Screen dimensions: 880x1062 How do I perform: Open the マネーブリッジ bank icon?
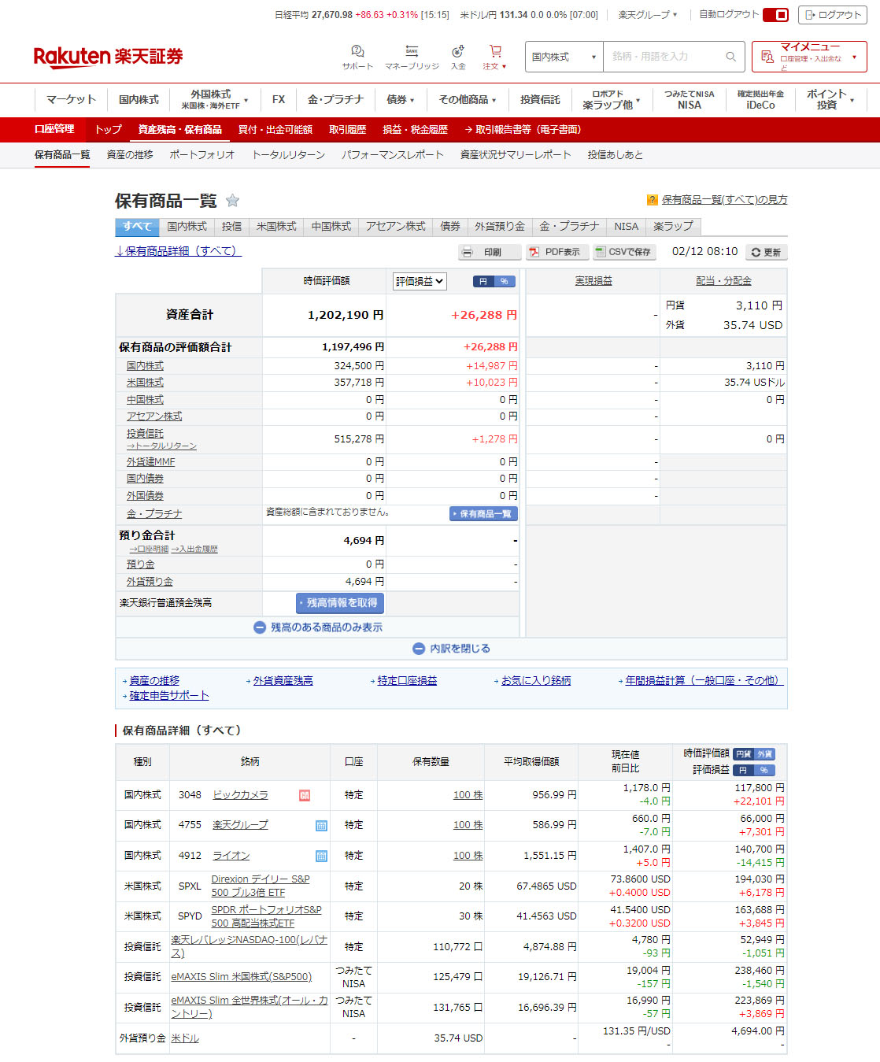(x=412, y=52)
